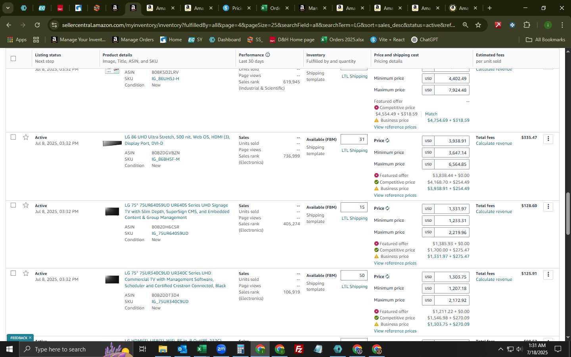Click LTL Shipping for the 75UR340C9UD row
This screenshot has width=571, height=357.
click(x=354, y=286)
